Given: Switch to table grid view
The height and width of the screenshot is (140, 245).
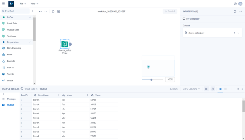Looking at the screenshot, I should pyautogui.click(x=220, y=89).
